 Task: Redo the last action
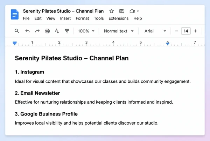coord(37,31)
